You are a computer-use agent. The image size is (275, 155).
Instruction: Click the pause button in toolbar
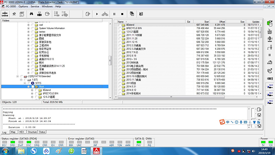coord(114,14)
